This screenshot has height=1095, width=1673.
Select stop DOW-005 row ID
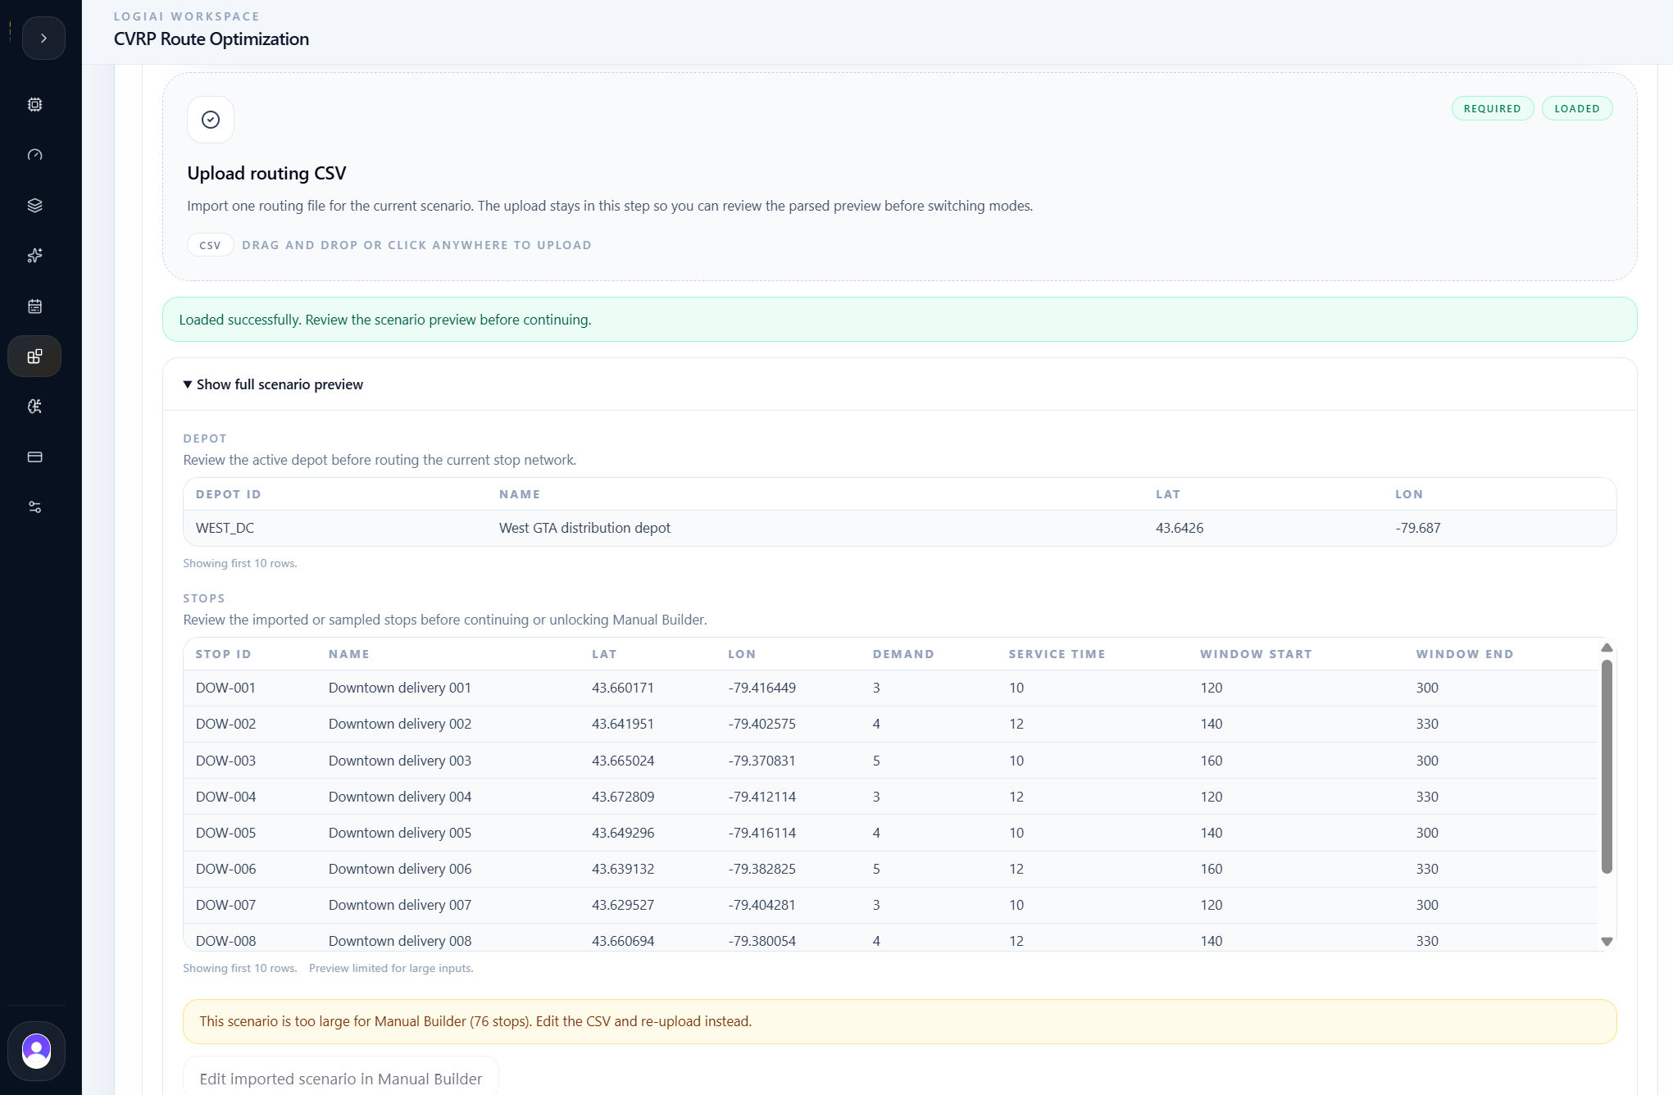[x=225, y=833]
